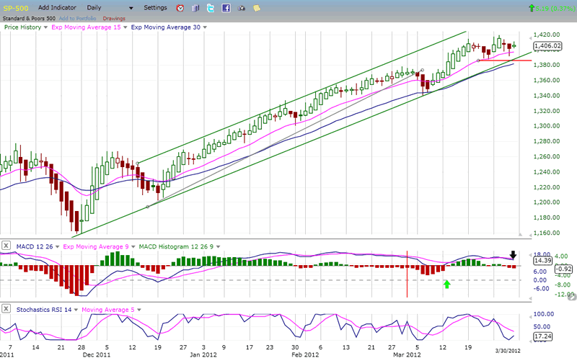Viewport: 577px width, 358px height.
Task: Click the Jan 2012 axis label
Action: tap(203, 354)
